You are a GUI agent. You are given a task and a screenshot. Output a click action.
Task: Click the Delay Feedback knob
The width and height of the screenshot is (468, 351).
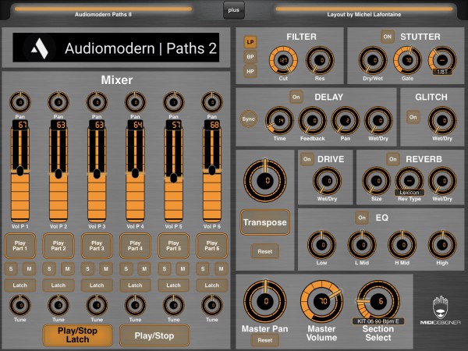click(x=312, y=121)
